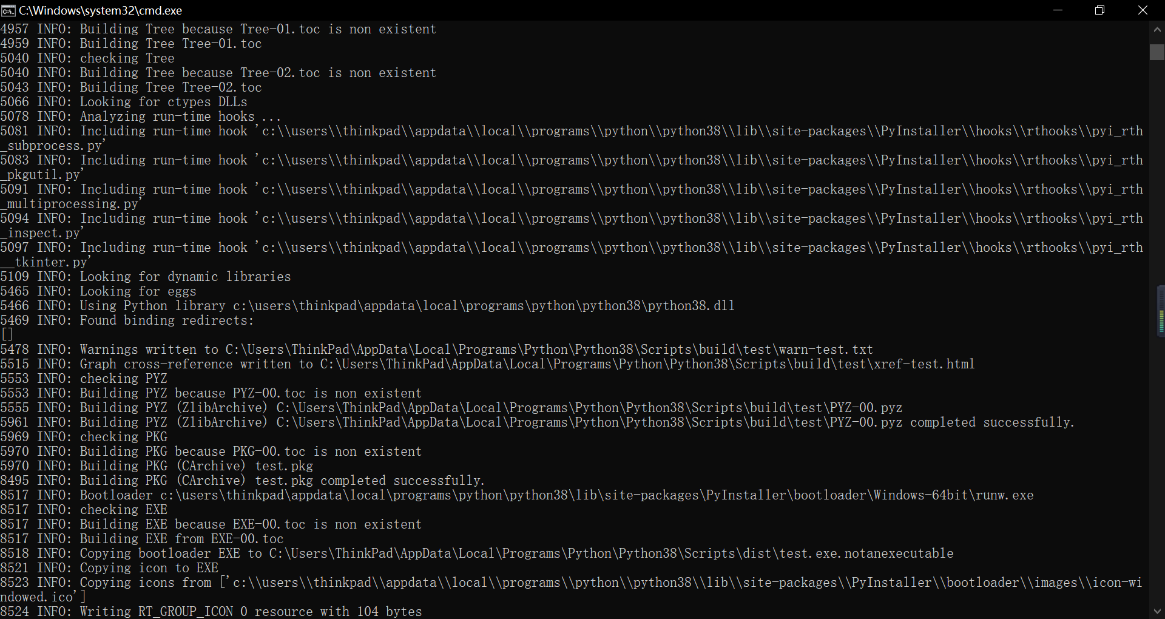Click the icon-windowed.ico path in the log
Image resolution: width=1165 pixels, height=619 pixels.
point(667,583)
